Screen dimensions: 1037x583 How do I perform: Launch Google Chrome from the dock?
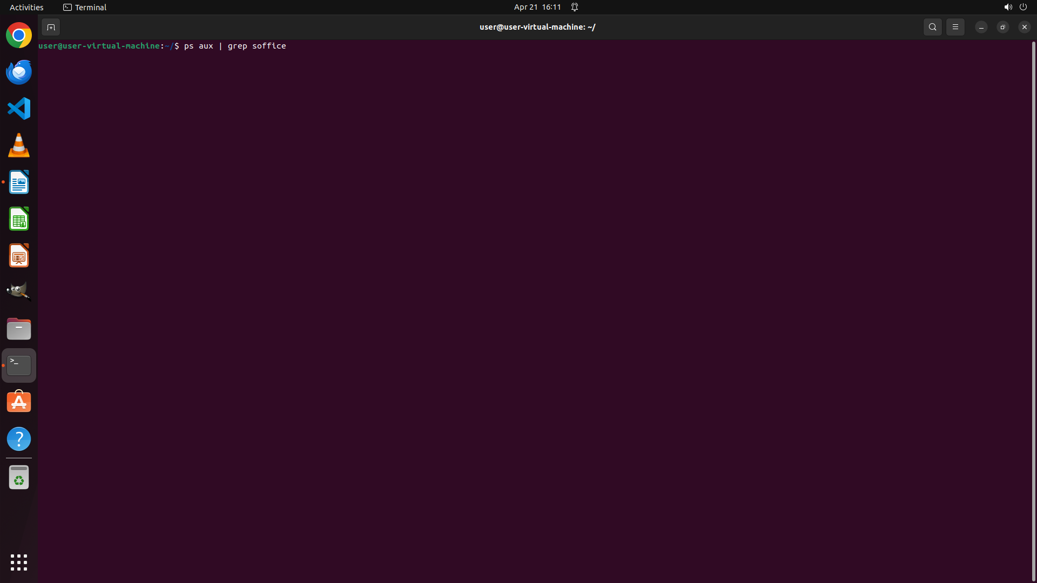click(19, 36)
